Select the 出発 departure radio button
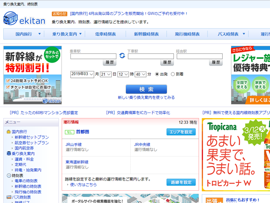 pyautogui.click(x=157, y=74)
